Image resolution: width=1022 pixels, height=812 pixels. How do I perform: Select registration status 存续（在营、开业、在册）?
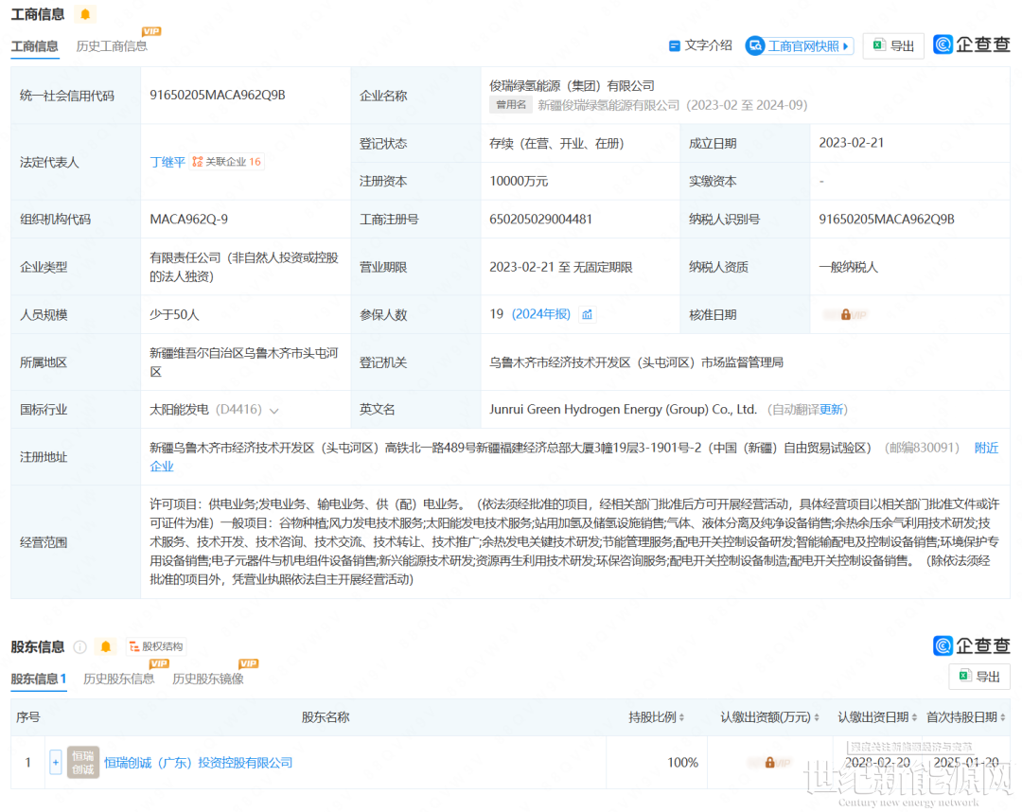(556, 143)
